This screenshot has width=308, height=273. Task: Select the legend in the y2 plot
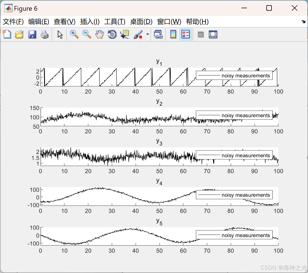point(234,115)
